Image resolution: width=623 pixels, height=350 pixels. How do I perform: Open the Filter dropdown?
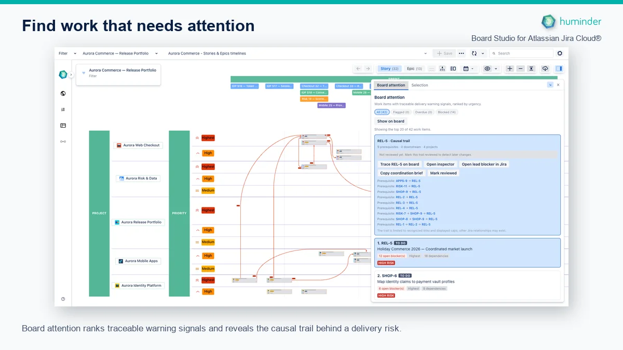coord(67,53)
